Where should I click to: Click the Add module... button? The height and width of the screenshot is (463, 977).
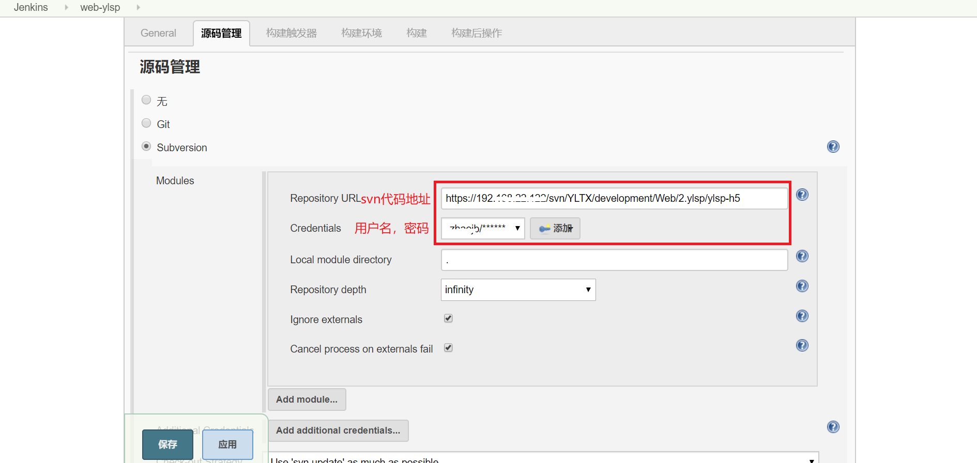307,400
